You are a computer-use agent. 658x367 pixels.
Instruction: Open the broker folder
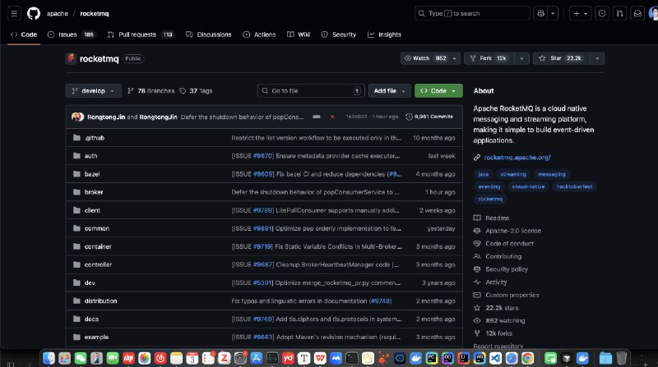(94, 191)
